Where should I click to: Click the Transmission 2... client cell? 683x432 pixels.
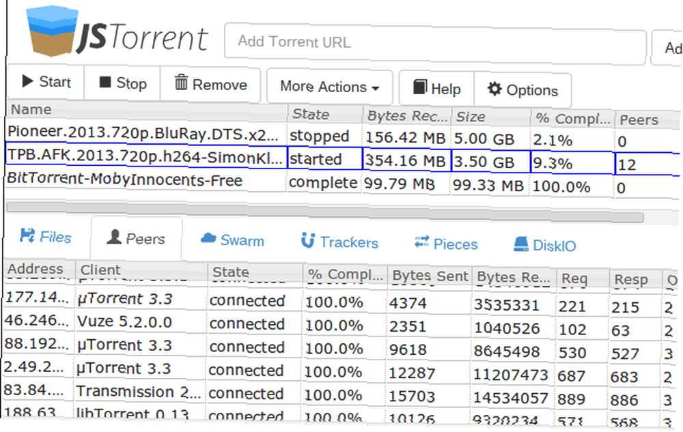click(x=139, y=392)
